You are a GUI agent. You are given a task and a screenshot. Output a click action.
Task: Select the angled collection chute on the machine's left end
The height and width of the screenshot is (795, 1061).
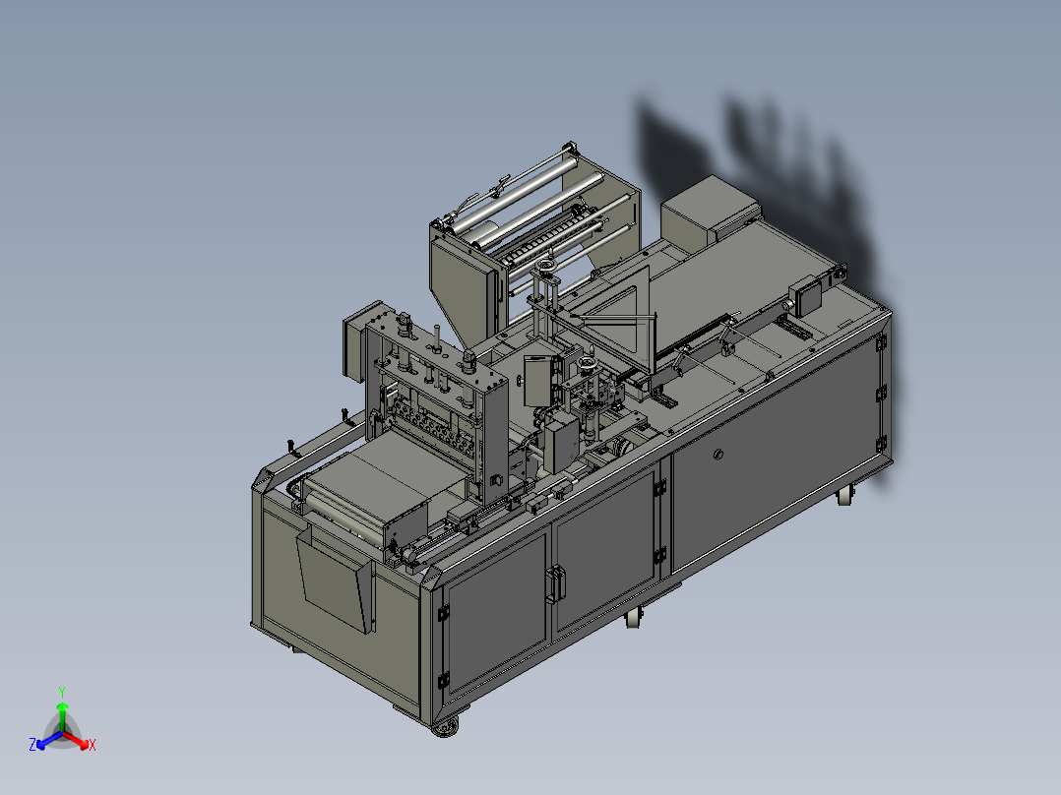336,580
